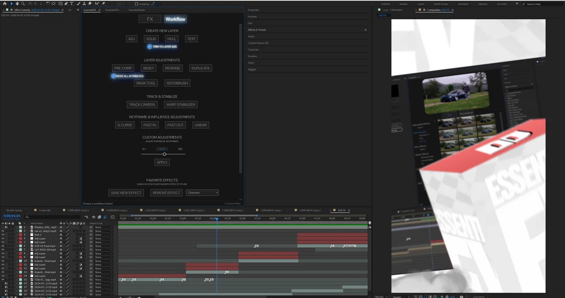
Task: Select the Type tool
Action: (72, 4)
